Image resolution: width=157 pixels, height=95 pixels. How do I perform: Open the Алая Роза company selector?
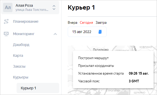30,7
